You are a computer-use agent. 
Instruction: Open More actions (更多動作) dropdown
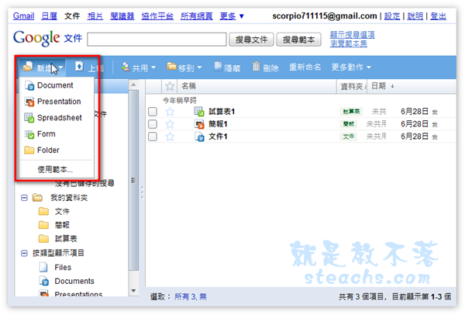(351, 67)
